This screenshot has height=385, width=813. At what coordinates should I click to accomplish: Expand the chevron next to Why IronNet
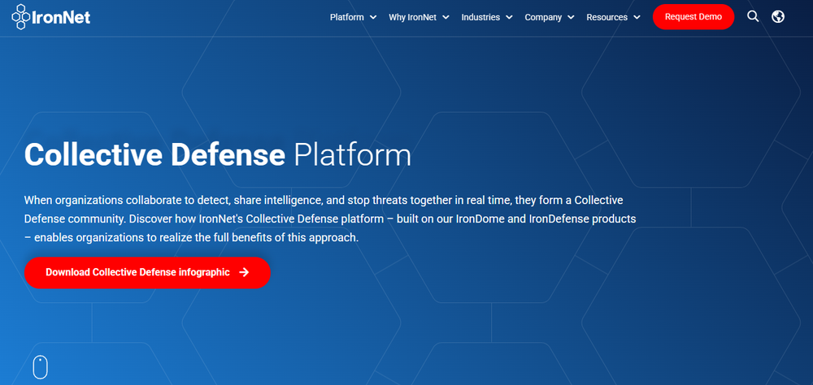coord(446,18)
